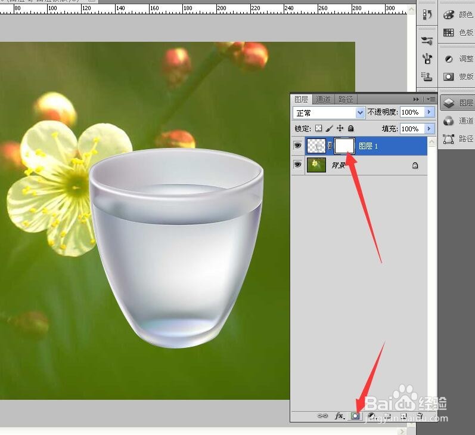Switch to the 路径 tab
The width and height of the screenshot is (475, 435).
click(x=346, y=99)
